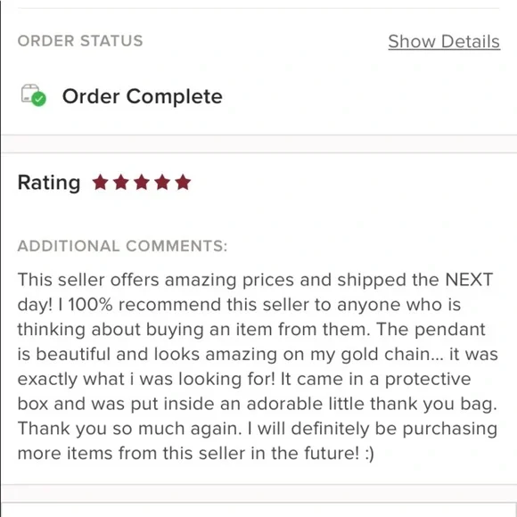Open the Show Details link
This screenshot has width=517, height=517.
(x=444, y=42)
